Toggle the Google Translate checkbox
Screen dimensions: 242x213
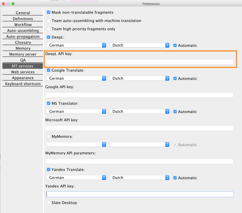click(48, 70)
